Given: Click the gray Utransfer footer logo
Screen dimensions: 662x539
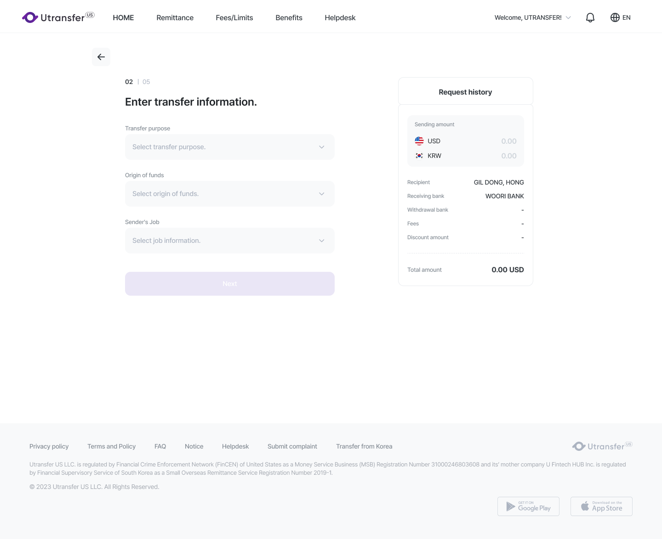Looking at the screenshot, I should pos(602,446).
